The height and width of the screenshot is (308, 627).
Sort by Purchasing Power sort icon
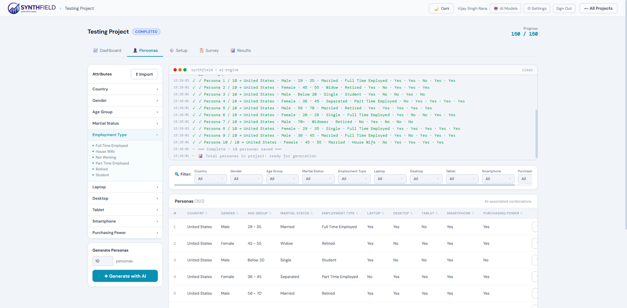tap(522, 213)
